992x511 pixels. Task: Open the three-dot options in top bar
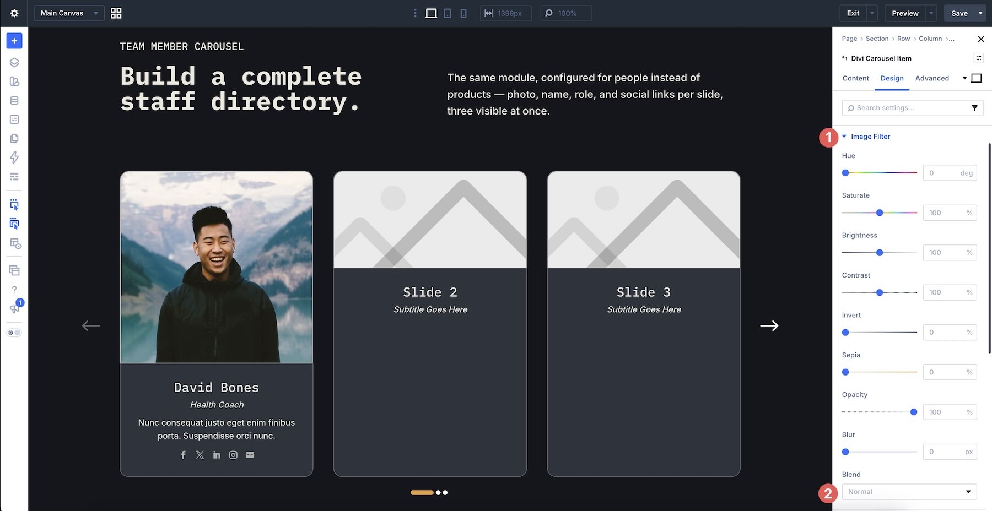(x=415, y=13)
